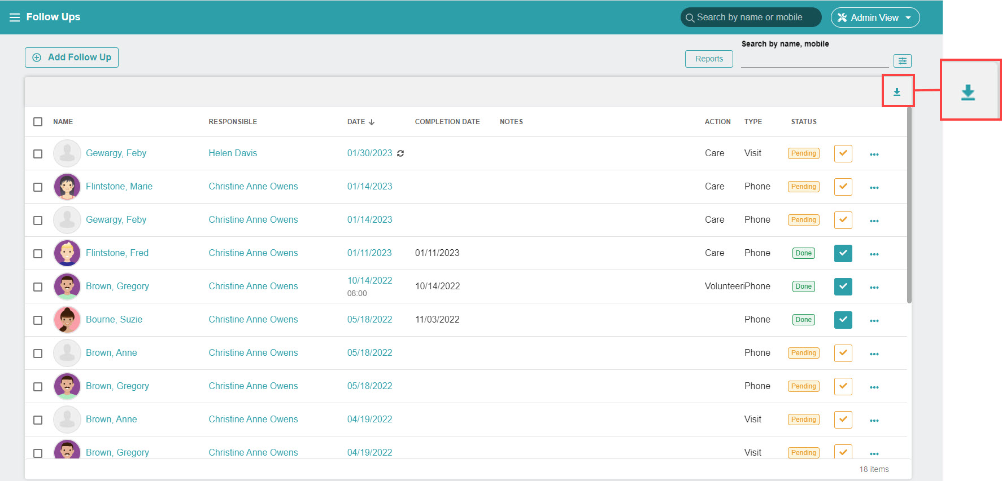This screenshot has height=481, width=1002.
Task: Click the Search by name or mobile field
Action: coord(751,17)
